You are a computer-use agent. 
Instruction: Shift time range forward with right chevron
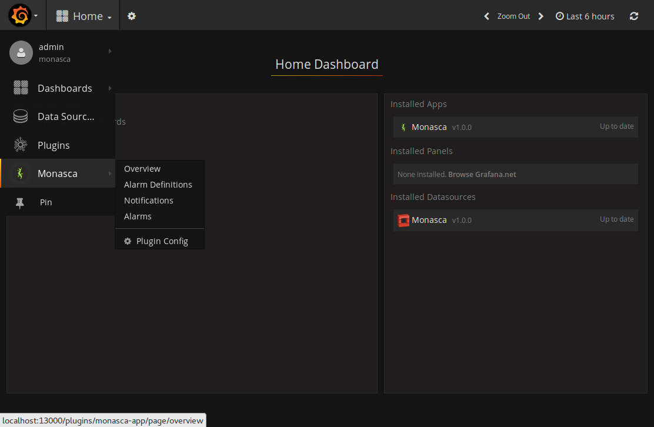(541, 16)
